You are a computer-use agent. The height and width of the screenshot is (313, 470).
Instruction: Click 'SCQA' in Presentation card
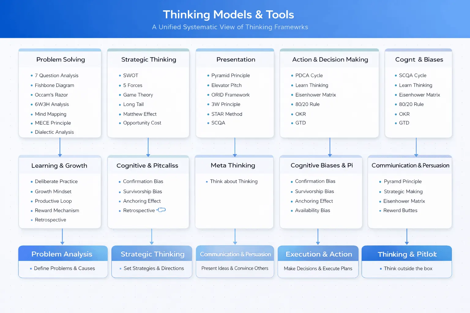218,123
